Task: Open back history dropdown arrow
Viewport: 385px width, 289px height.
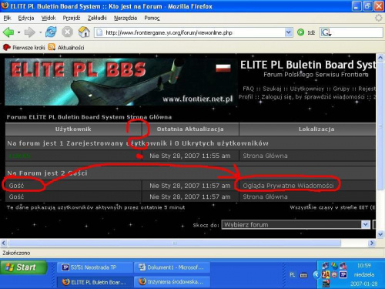Action: pyautogui.click(x=18, y=32)
